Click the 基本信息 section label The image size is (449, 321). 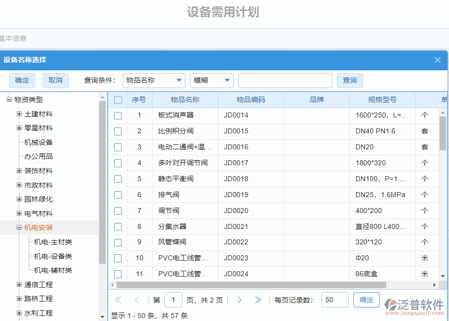(x=13, y=38)
